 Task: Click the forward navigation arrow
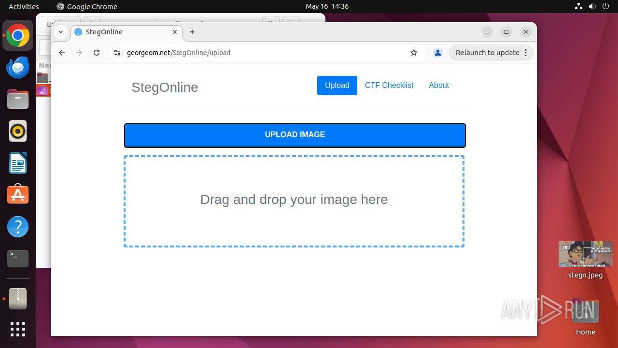79,53
